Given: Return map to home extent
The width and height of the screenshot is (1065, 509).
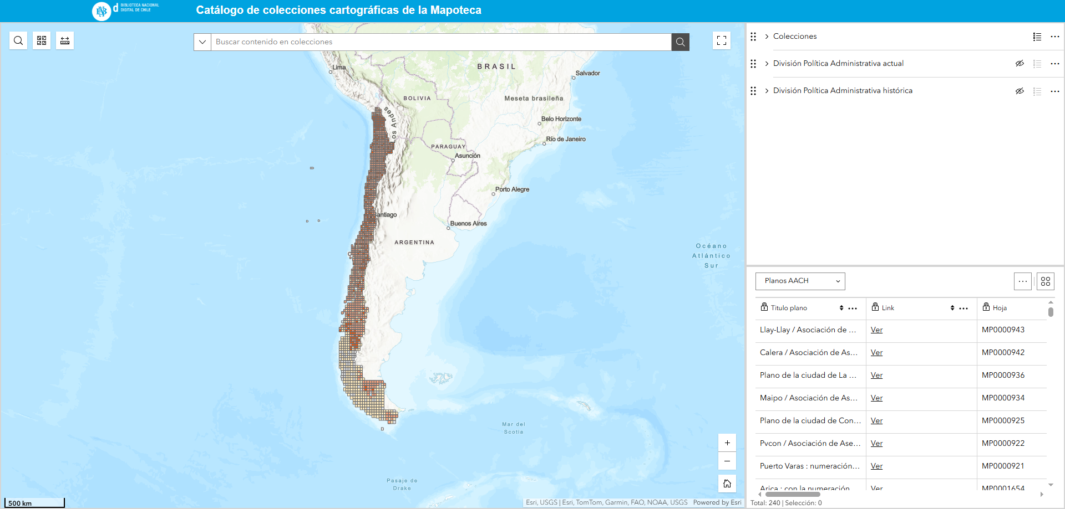Looking at the screenshot, I should click(x=727, y=484).
